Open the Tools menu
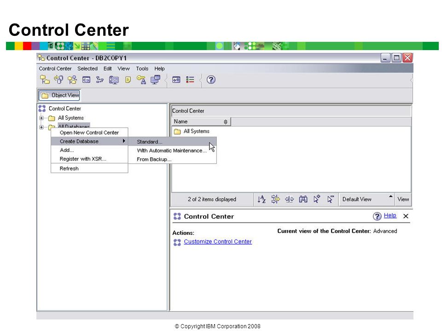This screenshot has height=331, width=442. click(x=142, y=68)
